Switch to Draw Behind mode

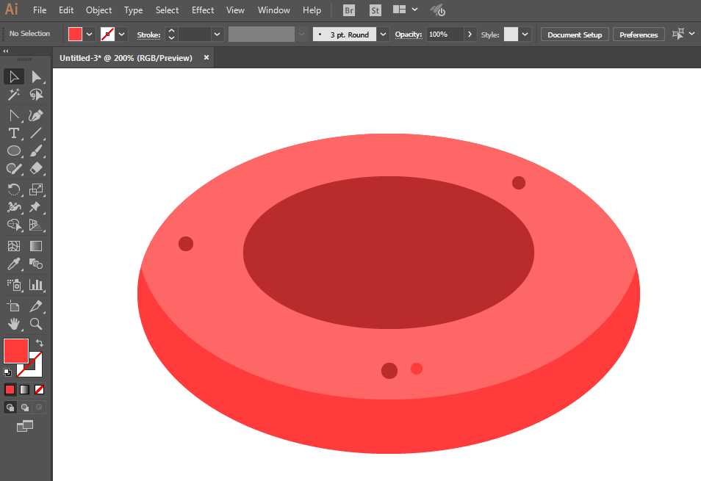pos(24,407)
